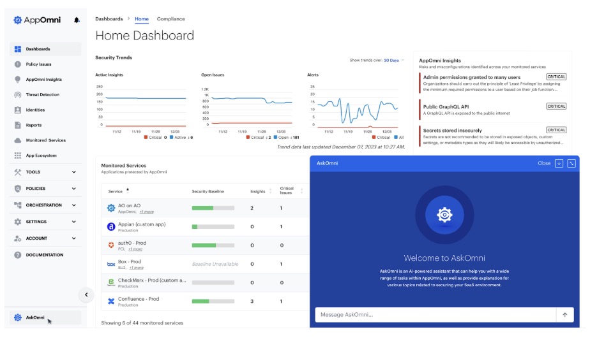
Task: Click '+1 more' link under AO on AO
Action: coord(146,212)
